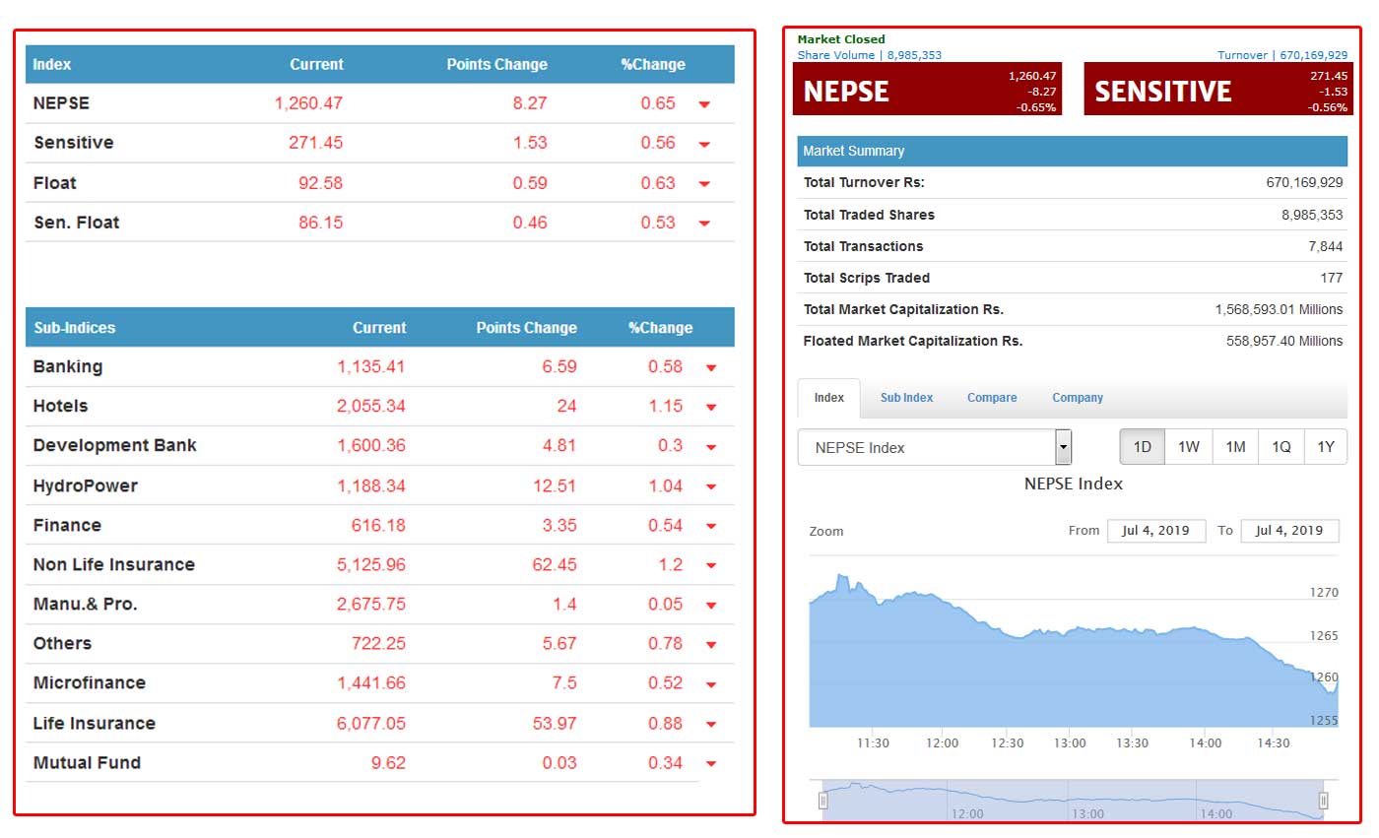Image resolution: width=1379 pixels, height=838 pixels.
Task: Switch to the Sub Index tab
Action: coord(906,398)
